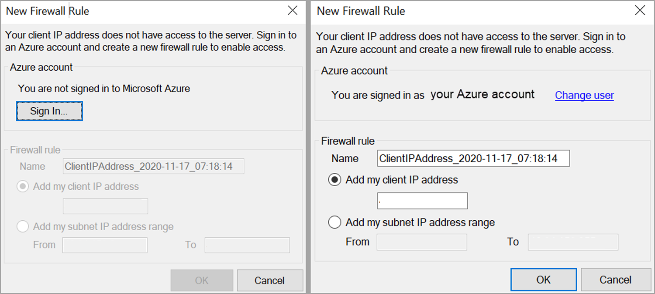Click the greyed-out OK button

(202, 280)
